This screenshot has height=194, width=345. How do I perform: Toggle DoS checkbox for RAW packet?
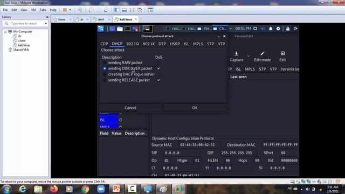(158, 63)
